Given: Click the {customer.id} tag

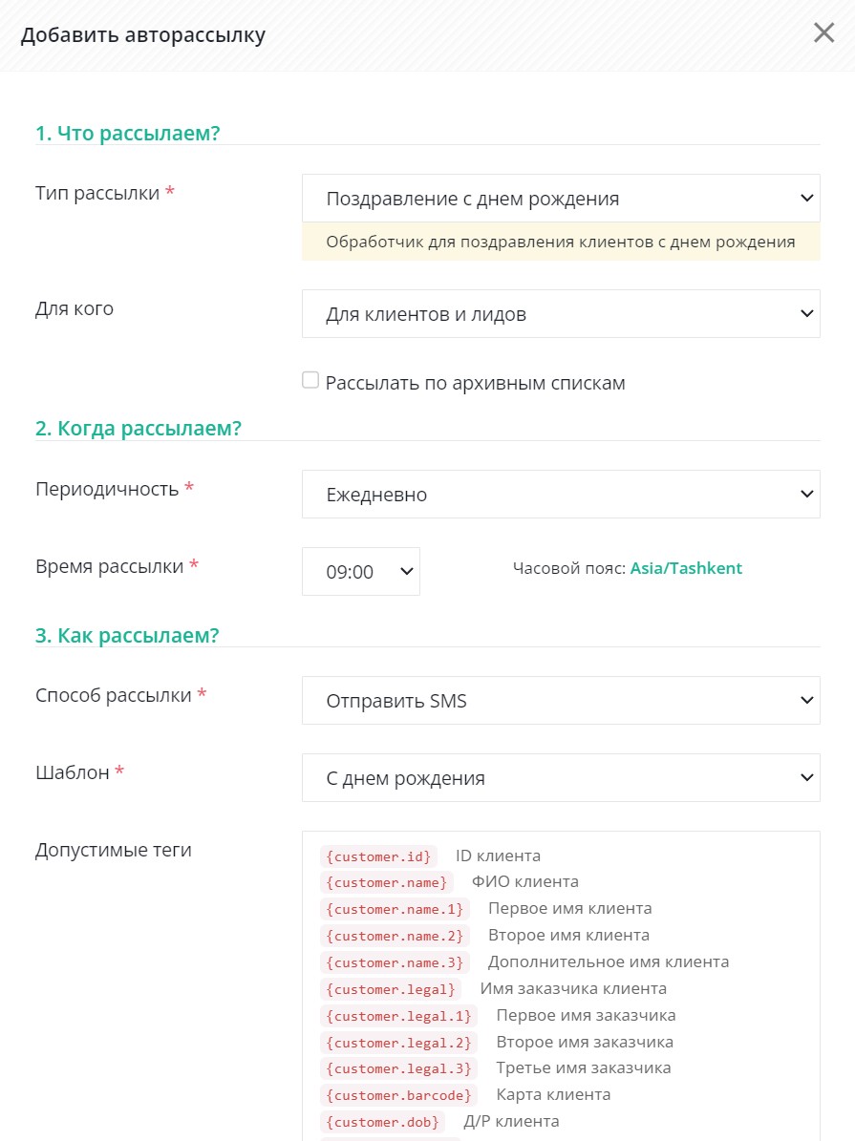Looking at the screenshot, I should (x=378, y=856).
